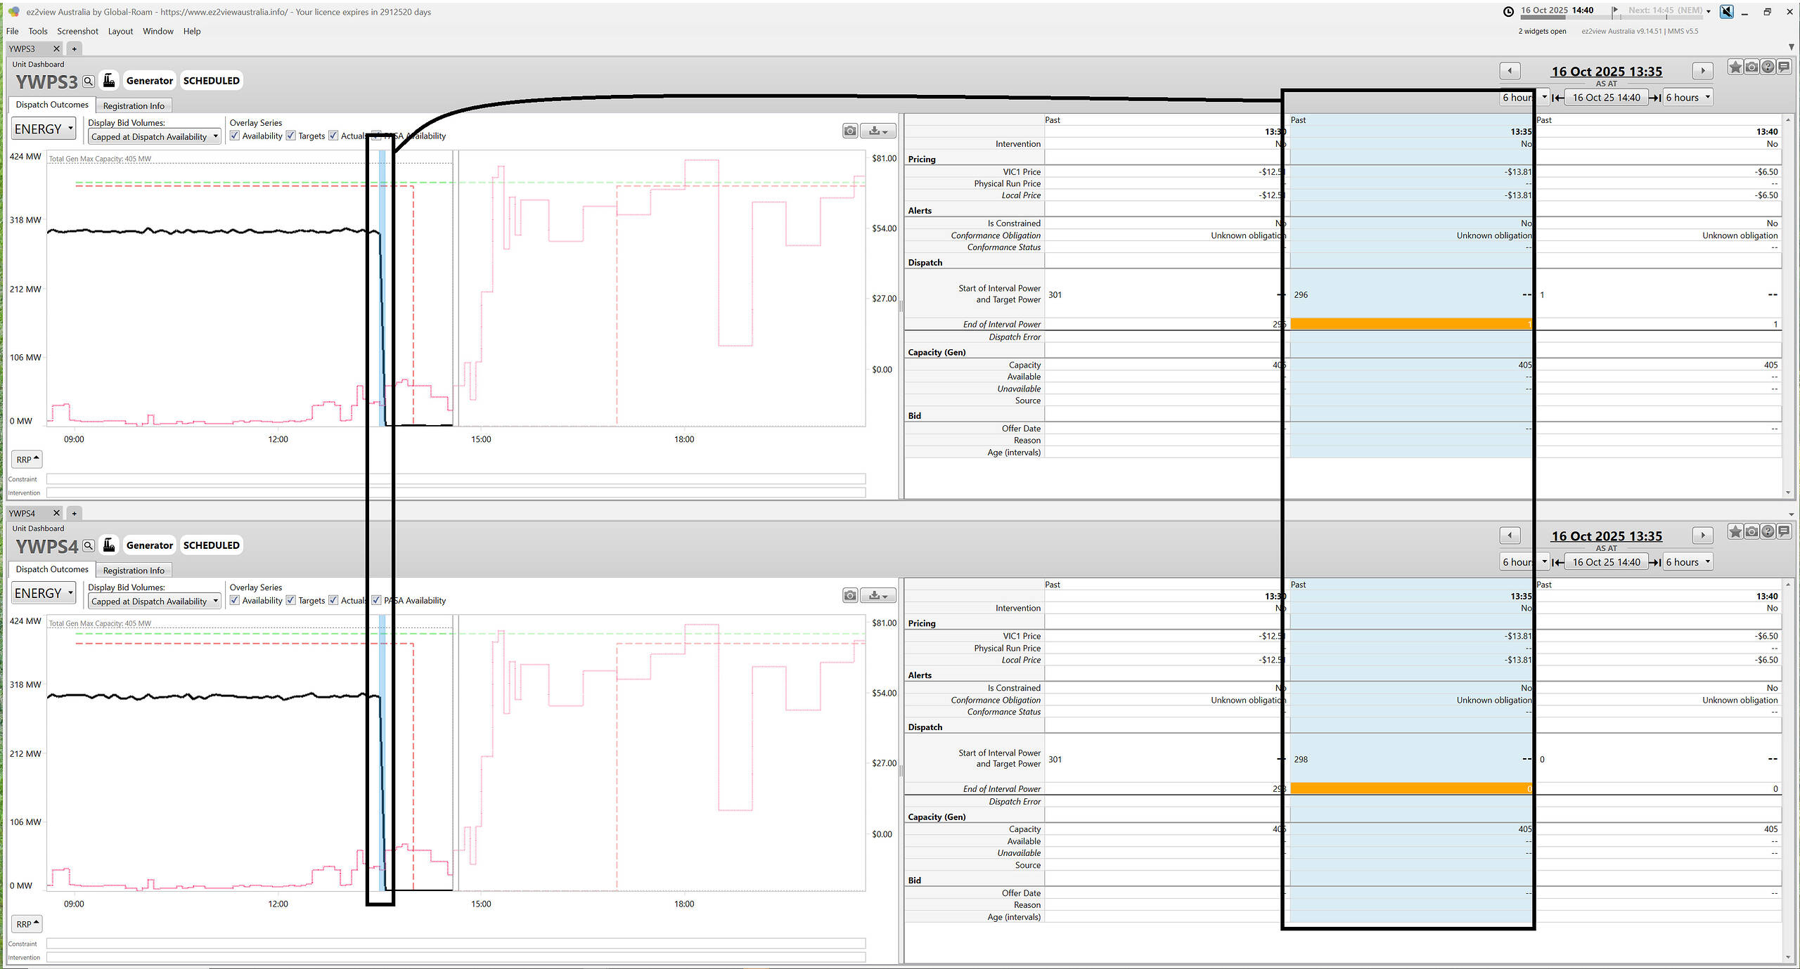
Task: Click the comment feedback icon in YWPS4 header
Action: click(1784, 532)
